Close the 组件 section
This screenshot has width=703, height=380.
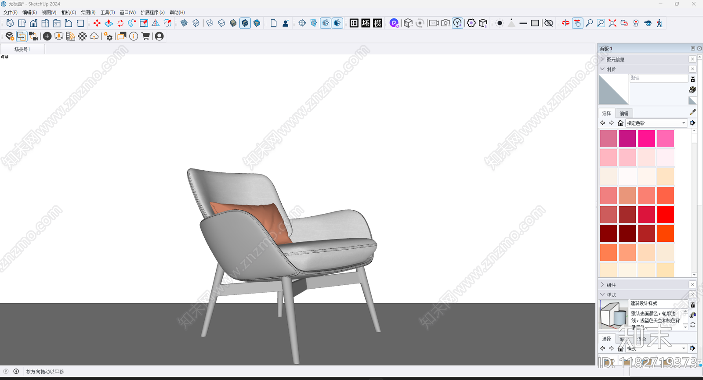692,285
